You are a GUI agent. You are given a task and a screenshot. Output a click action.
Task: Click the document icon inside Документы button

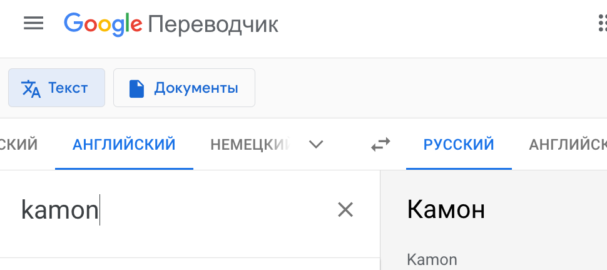point(136,88)
